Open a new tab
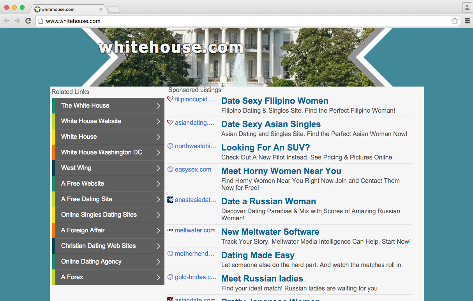This screenshot has height=301, width=473. click(113, 9)
